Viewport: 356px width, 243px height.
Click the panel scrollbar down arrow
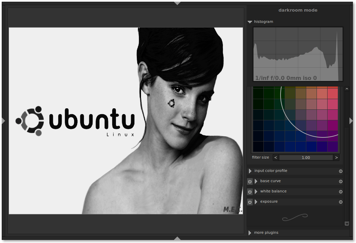[x=347, y=224]
